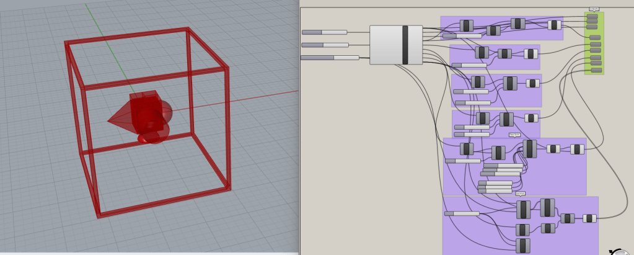Click the label tag above the fifth purple group

tap(514, 135)
